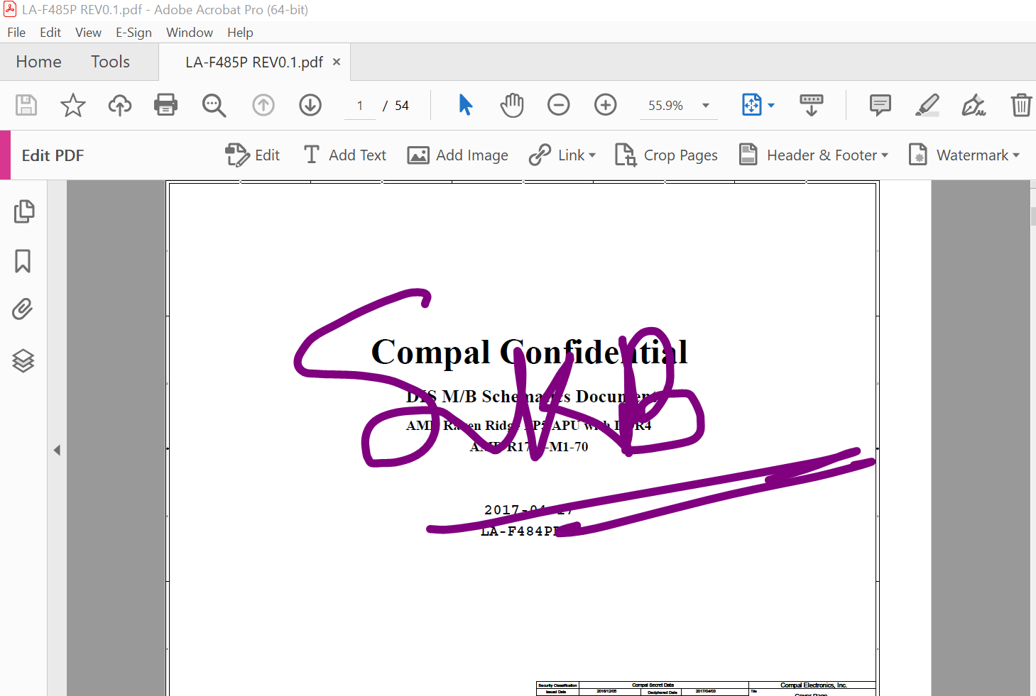Switch to the Home tab
This screenshot has width=1036, height=696.
pos(38,62)
